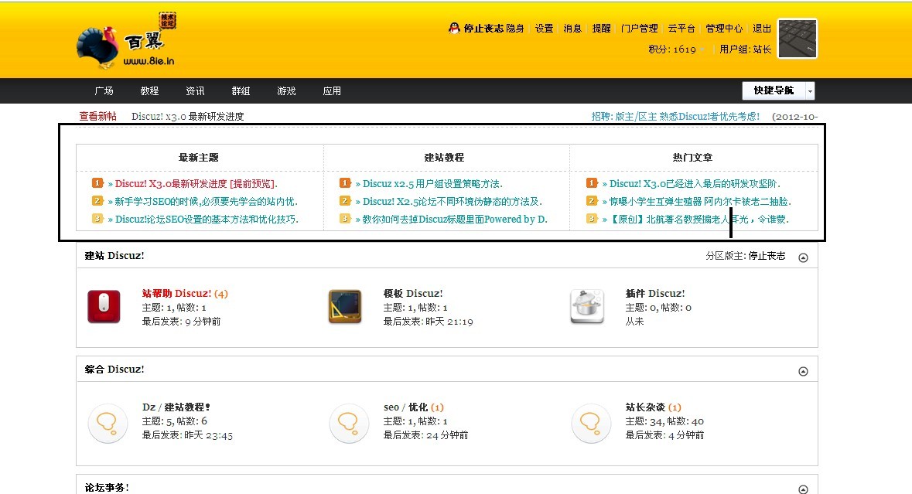Open 惊曝小学生互弹生殖器 article
The image size is (912, 494).
point(700,202)
